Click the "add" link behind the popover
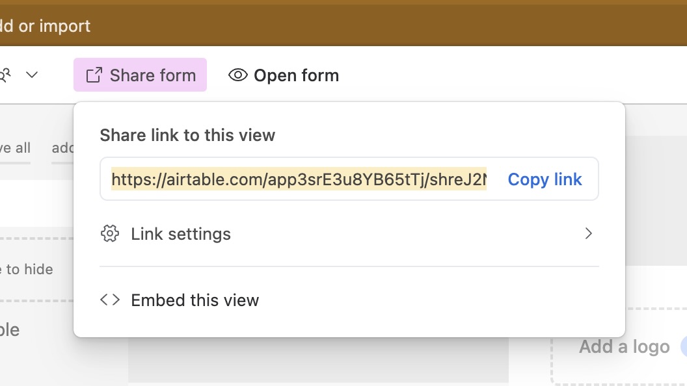 click(62, 148)
